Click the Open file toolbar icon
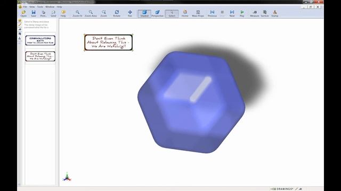341x191 pixels. 23,13
